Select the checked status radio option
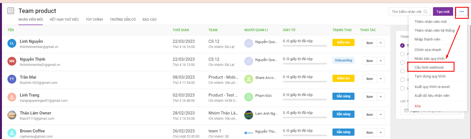The width and height of the screenshot is (471, 139). click(402, 46)
